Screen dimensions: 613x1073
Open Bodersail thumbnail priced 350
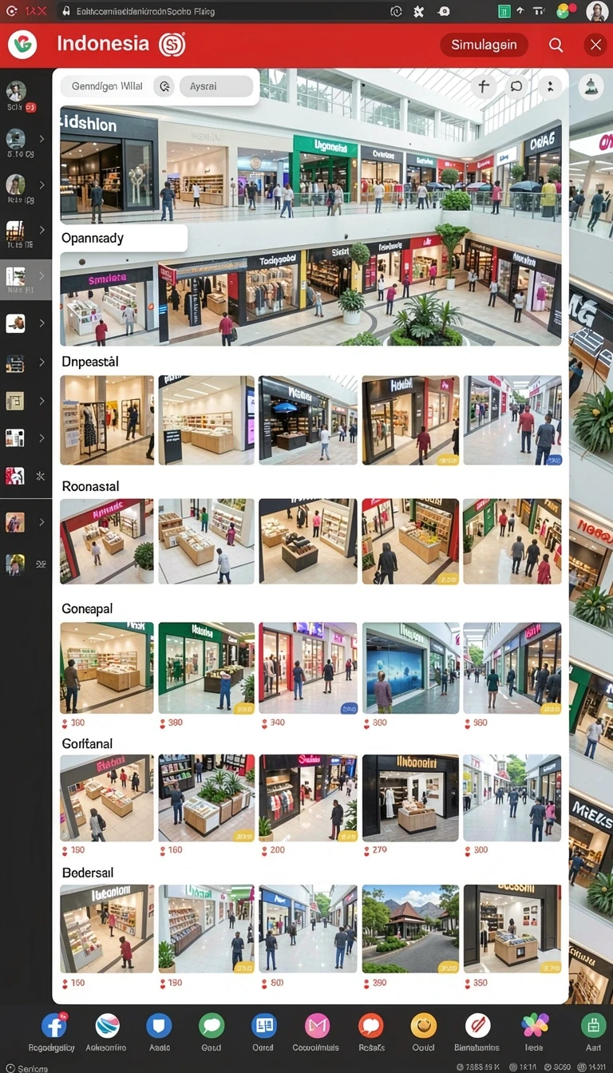click(512, 928)
